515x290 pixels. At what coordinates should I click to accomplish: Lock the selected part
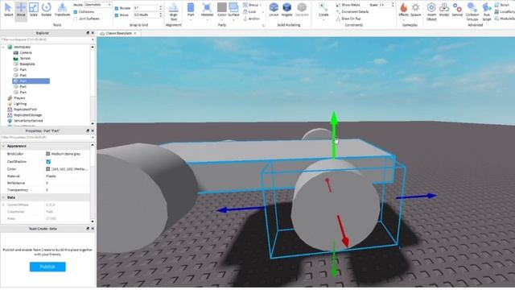coord(250,12)
